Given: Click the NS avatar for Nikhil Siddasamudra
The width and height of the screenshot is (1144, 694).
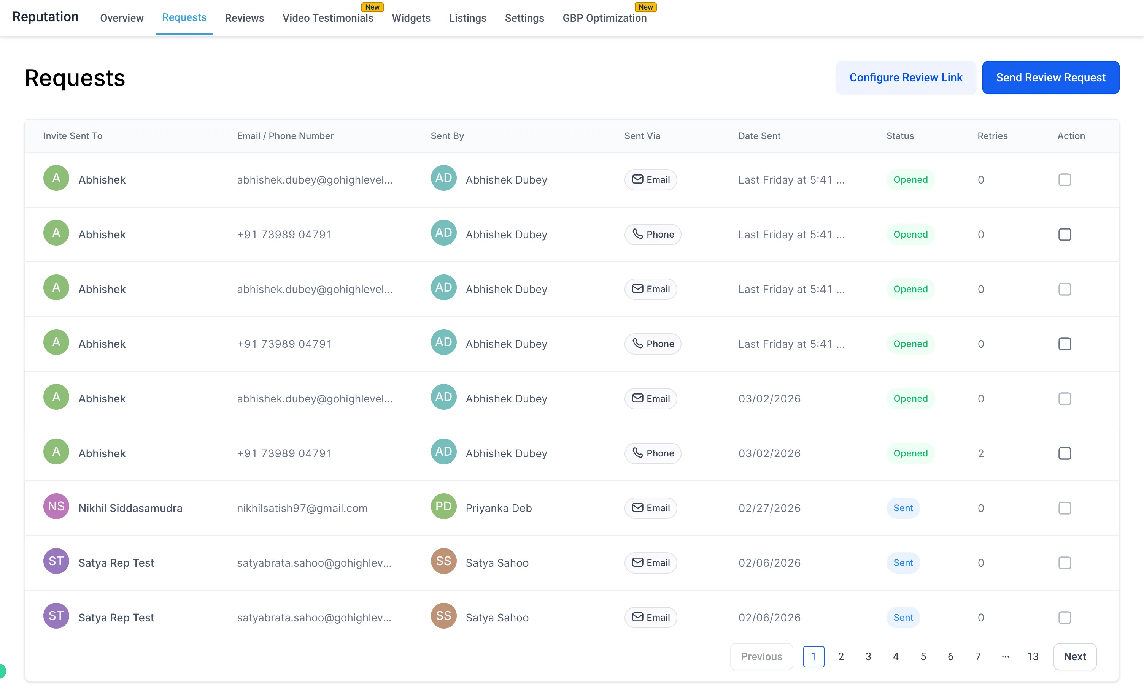Looking at the screenshot, I should [56, 506].
